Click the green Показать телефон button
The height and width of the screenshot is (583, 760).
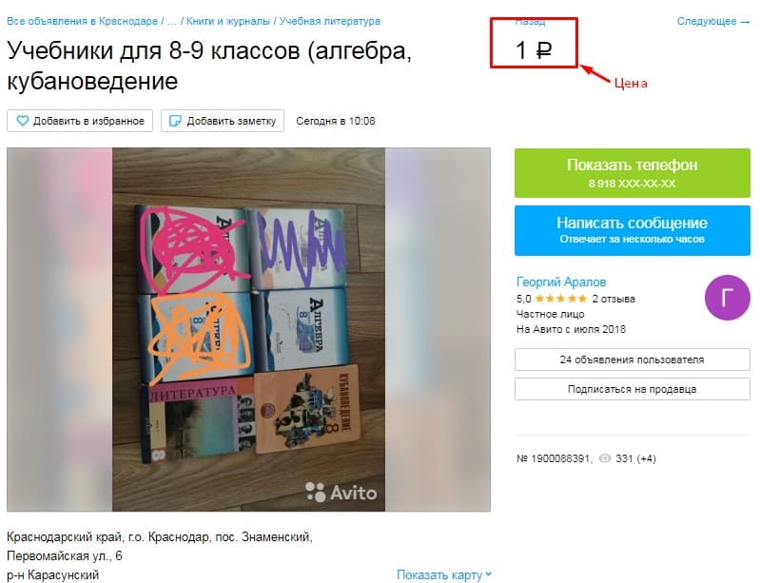pyautogui.click(x=632, y=173)
